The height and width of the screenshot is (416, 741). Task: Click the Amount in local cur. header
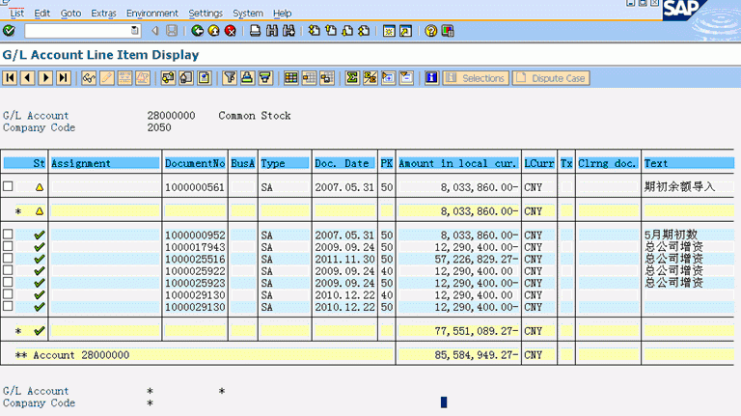[x=458, y=163]
